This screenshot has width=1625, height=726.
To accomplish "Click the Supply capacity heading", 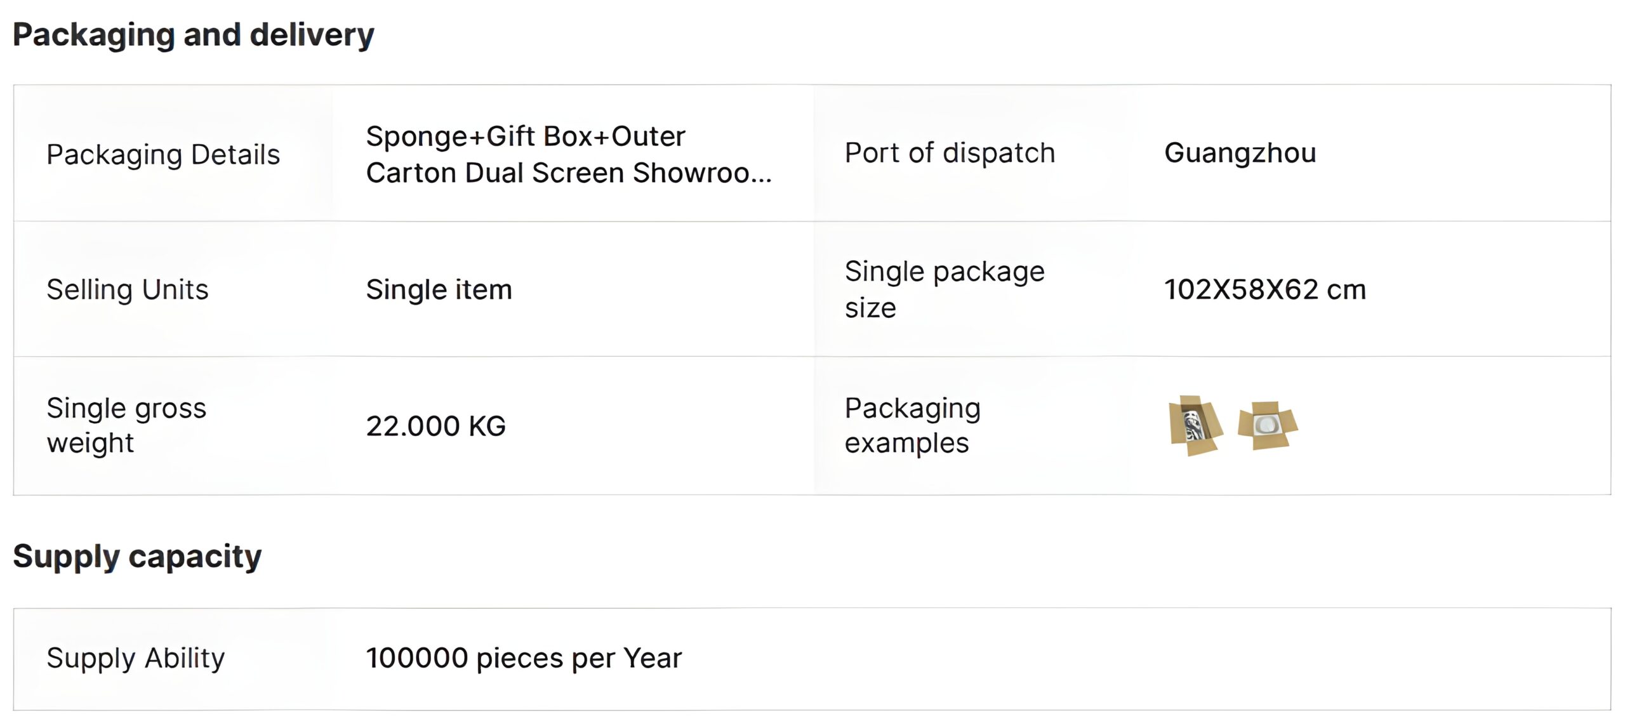I will pyautogui.click(x=137, y=557).
